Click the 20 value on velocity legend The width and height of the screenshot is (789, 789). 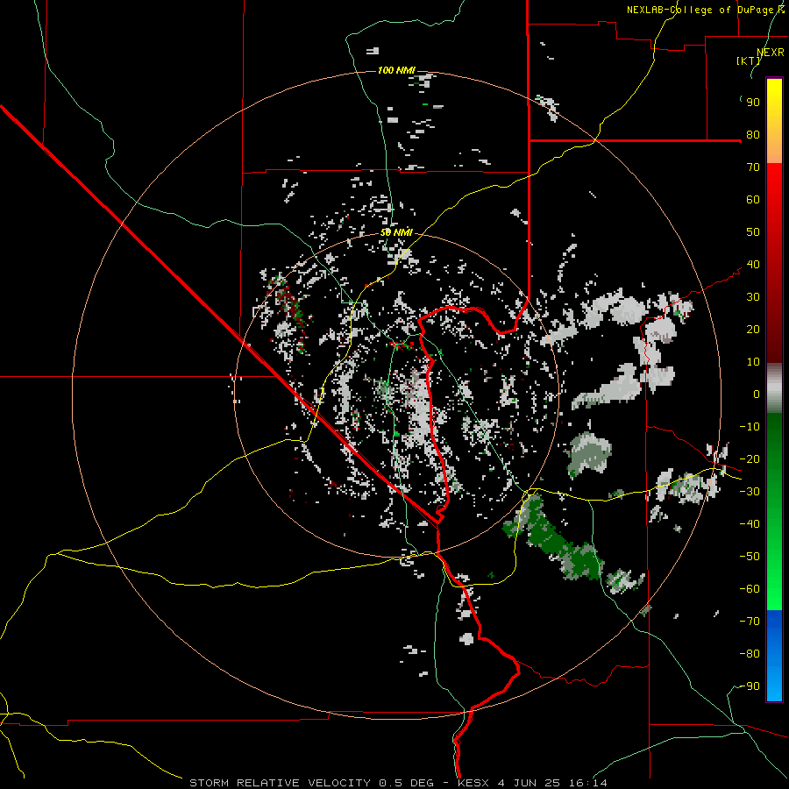coord(753,330)
